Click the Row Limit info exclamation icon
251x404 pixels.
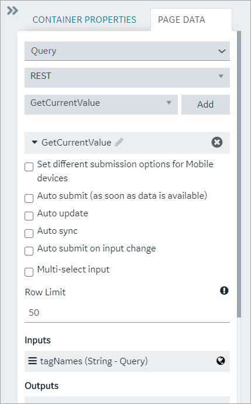(224, 291)
